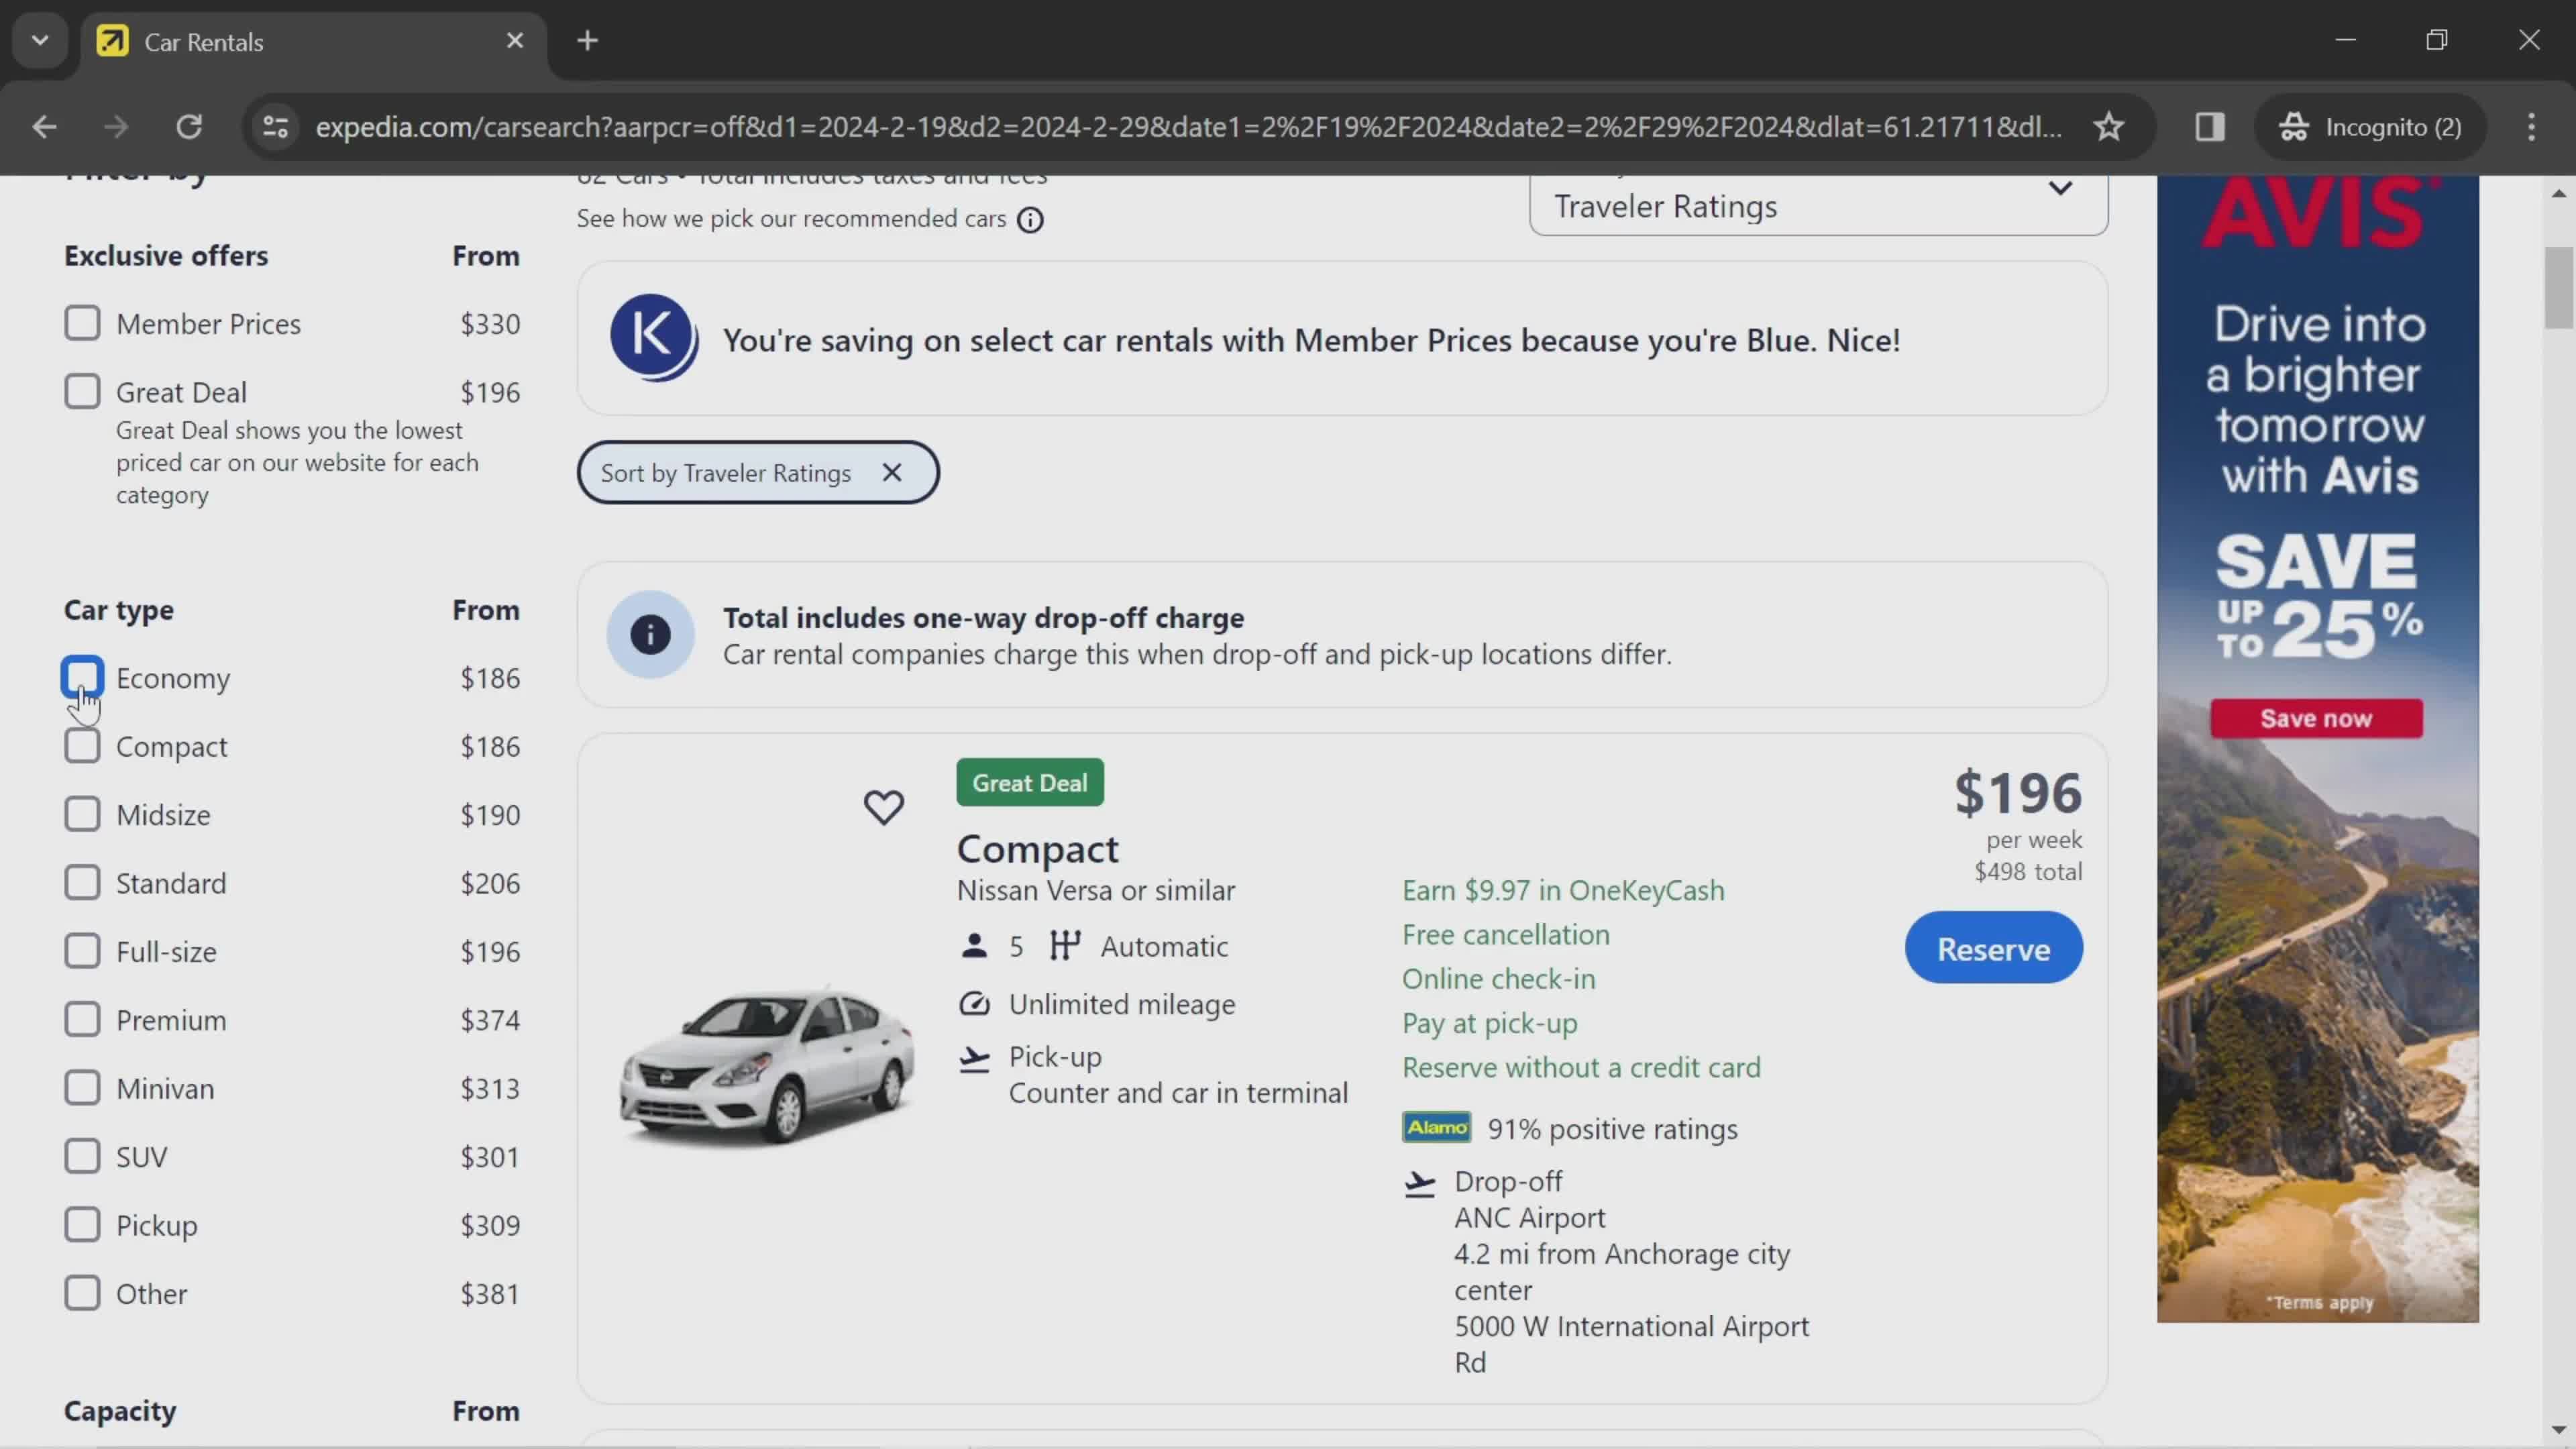Click the page vertical scrollbar thumb
This screenshot has width=2576, height=1449.
click(x=2559, y=287)
